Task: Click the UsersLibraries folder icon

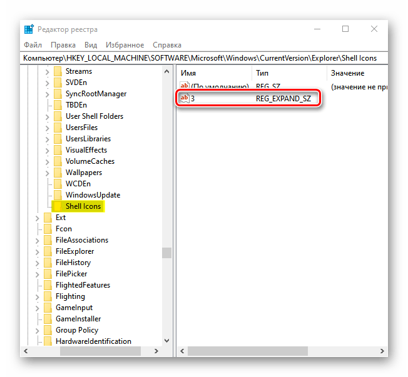Action: (x=58, y=139)
